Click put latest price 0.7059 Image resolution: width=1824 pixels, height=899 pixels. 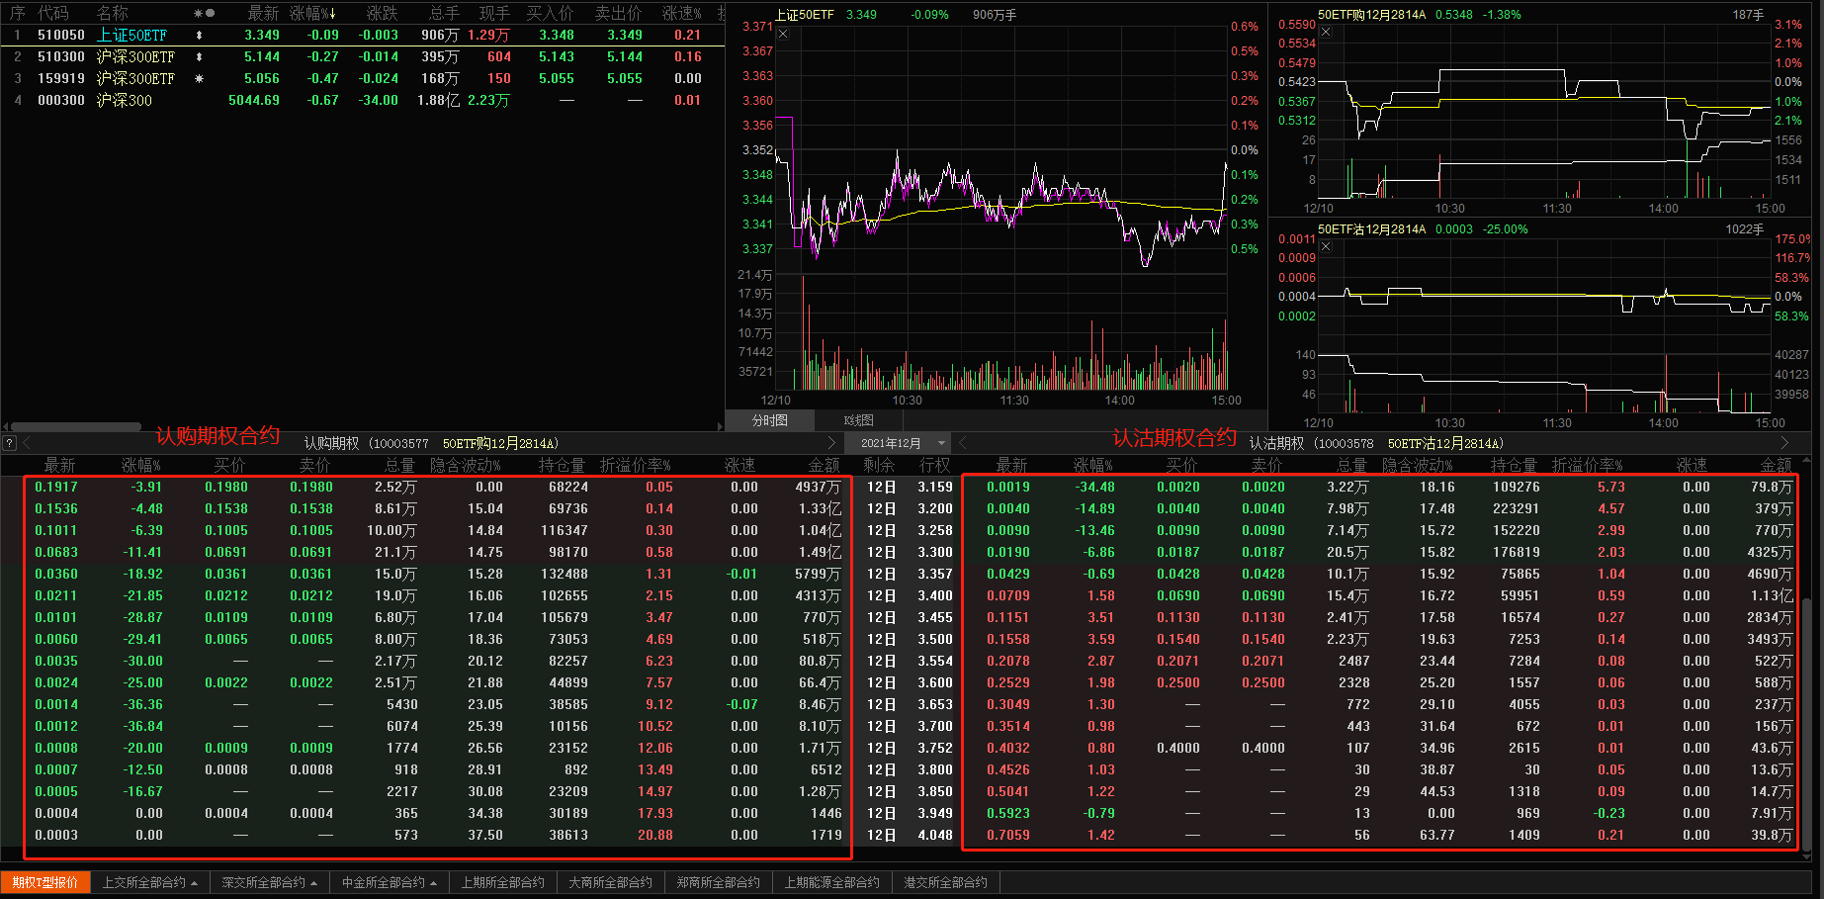pyautogui.click(x=1008, y=835)
